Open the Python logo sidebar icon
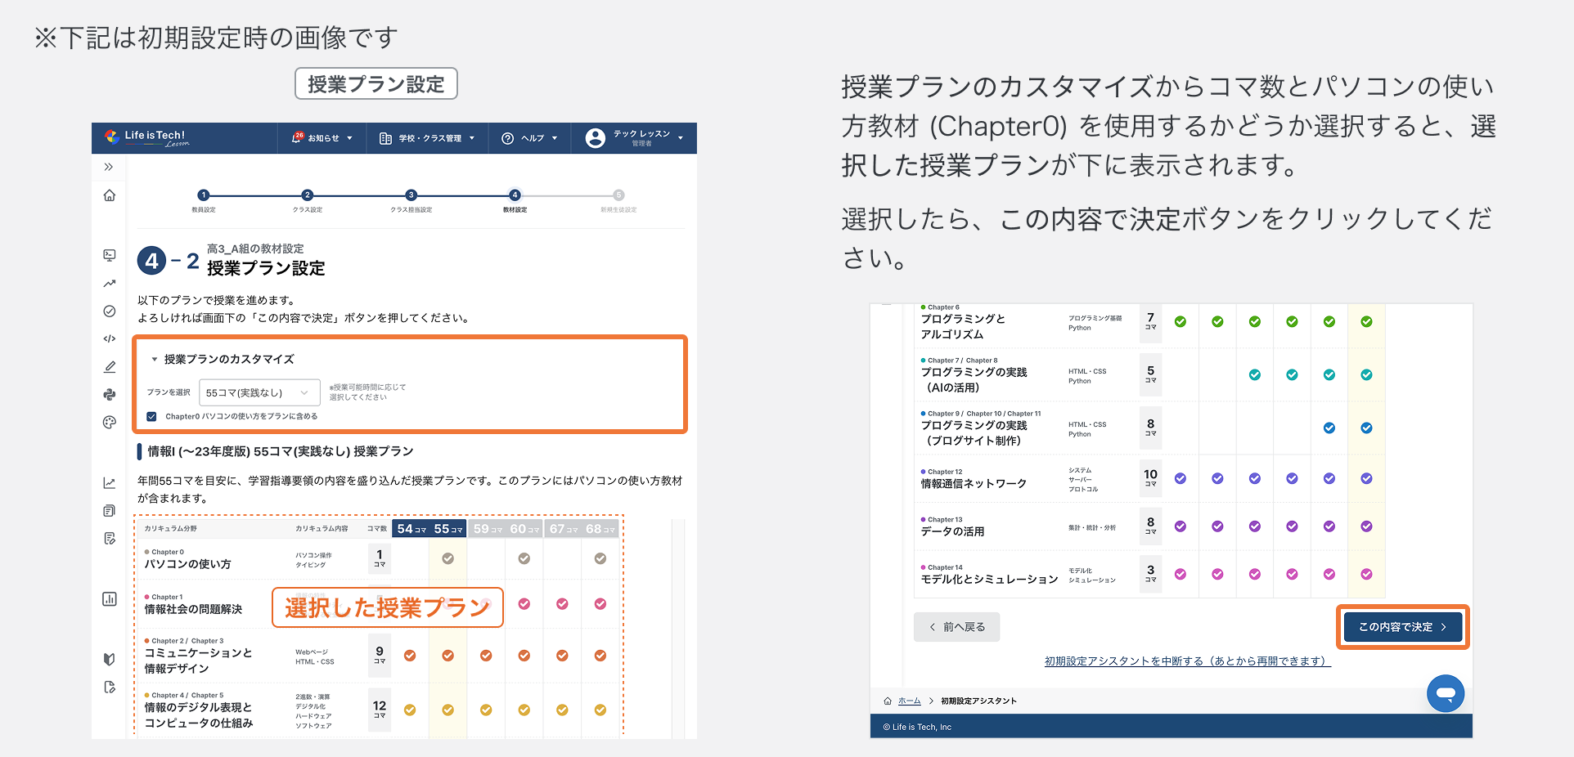Viewport: 1574px width, 757px height. (x=109, y=395)
